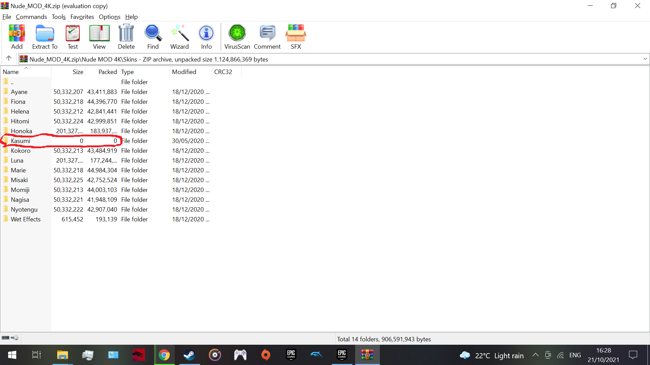This screenshot has width=650, height=365.
Task: Sort files by the Name column
Action: pyautogui.click(x=26, y=72)
